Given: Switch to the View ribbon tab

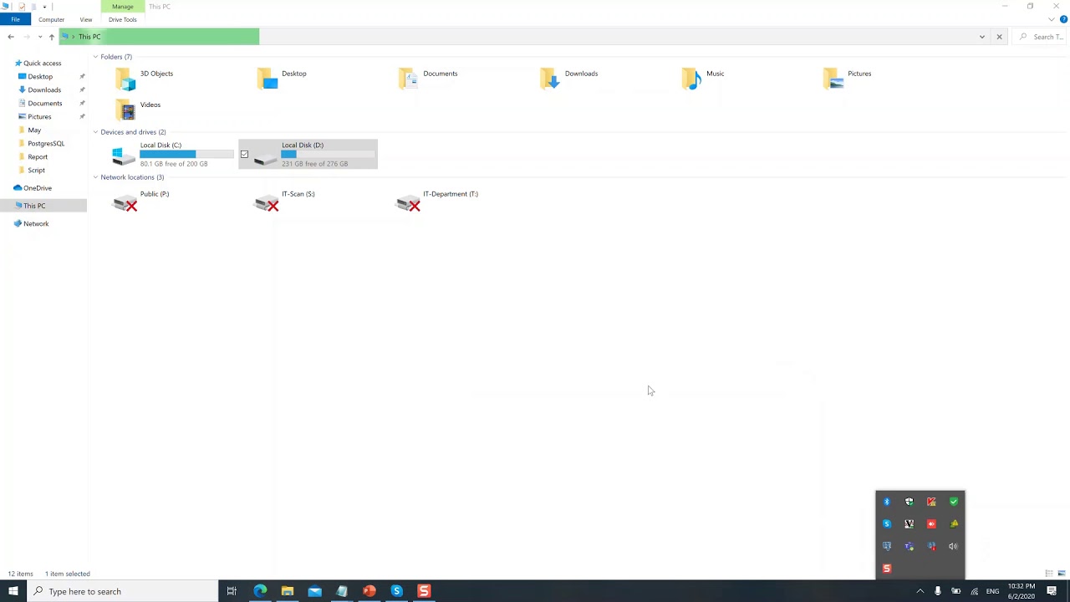Looking at the screenshot, I should (x=86, y=19).
